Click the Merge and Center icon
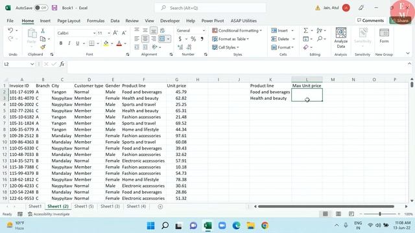This screenshot has height=233, width=415. click(162, 39)
